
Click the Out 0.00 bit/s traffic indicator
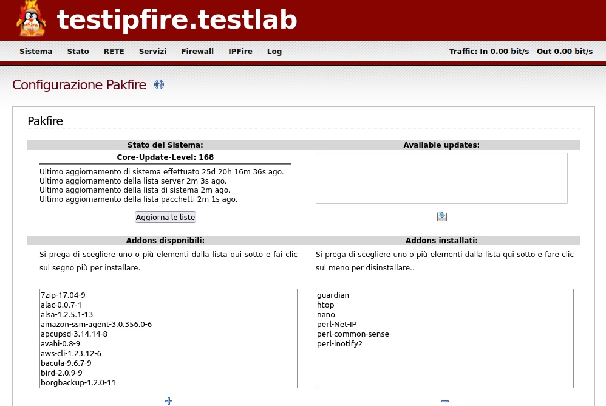pos(565,52)
